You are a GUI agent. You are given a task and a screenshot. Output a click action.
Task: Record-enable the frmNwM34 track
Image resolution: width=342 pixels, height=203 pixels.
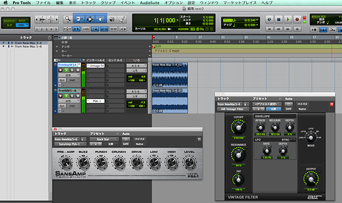pyautogui.click(x=61, y=70)
